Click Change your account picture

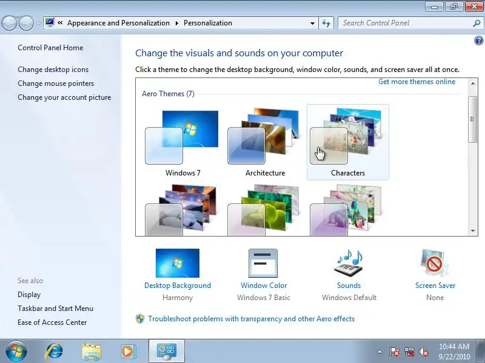point(64,97)
